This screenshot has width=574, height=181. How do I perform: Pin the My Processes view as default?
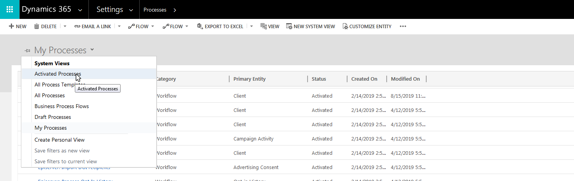(x=27, y=51)
